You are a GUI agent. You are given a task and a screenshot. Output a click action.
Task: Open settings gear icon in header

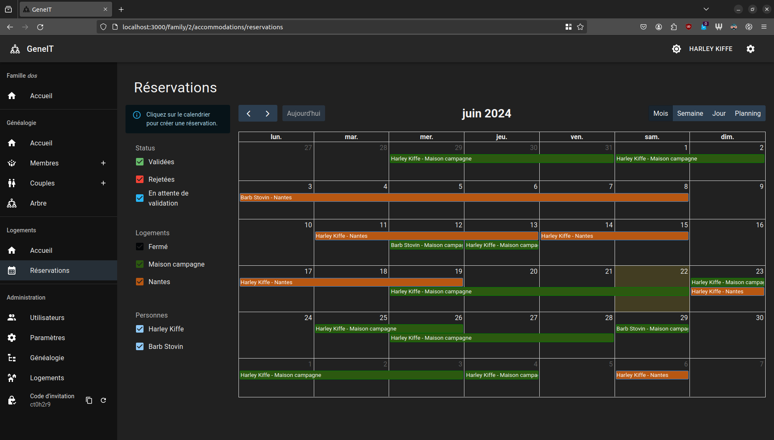pos(751,49)
